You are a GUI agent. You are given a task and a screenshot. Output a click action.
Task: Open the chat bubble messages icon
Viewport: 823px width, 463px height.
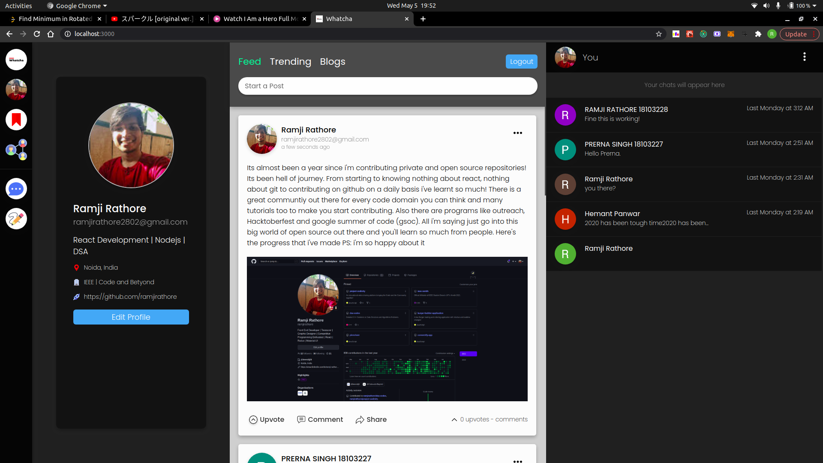(16, 189)
